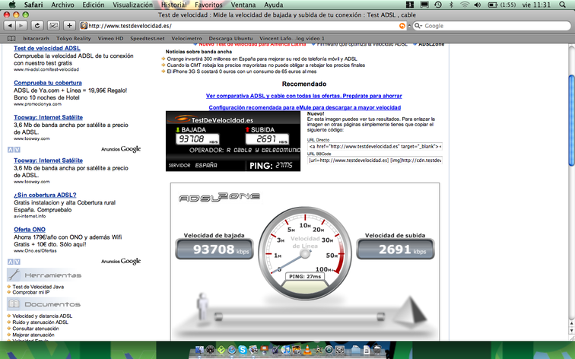The height and width of the screenshot is (359, 575).
Task: Open the Ayuda menu
Action: [x=274, y=5]
